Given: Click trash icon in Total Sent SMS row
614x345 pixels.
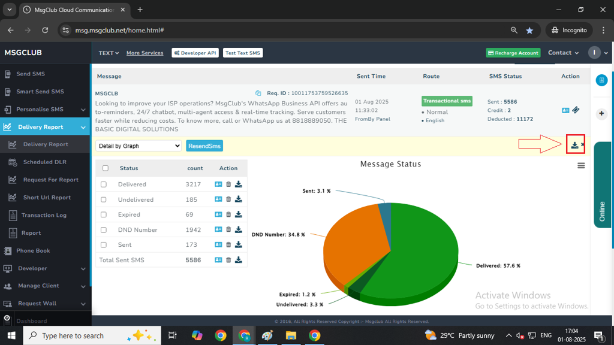Looking at the screenshot, I should click(x=228, y=260).
